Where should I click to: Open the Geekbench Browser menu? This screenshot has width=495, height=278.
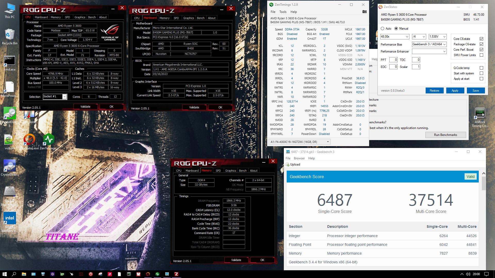click(299, 158)
